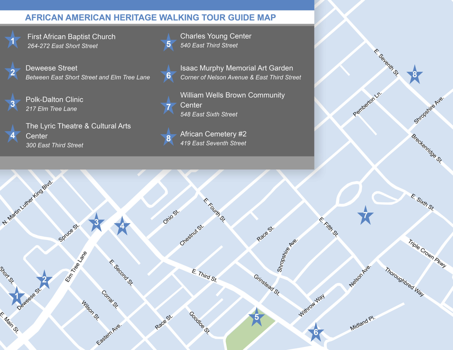Click the legend star numbered 4

[x=13, y=135]
